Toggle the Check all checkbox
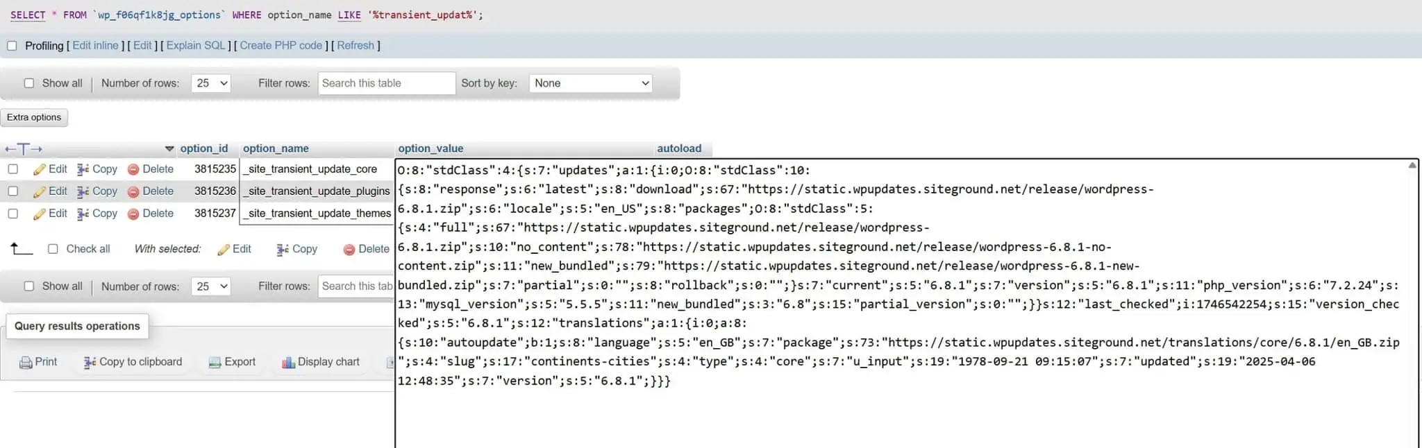The image size is (1422, 448). point(53,249)
